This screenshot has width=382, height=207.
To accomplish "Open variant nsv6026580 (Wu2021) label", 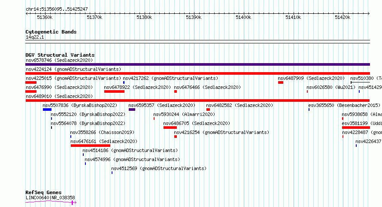I will [331, 87].
